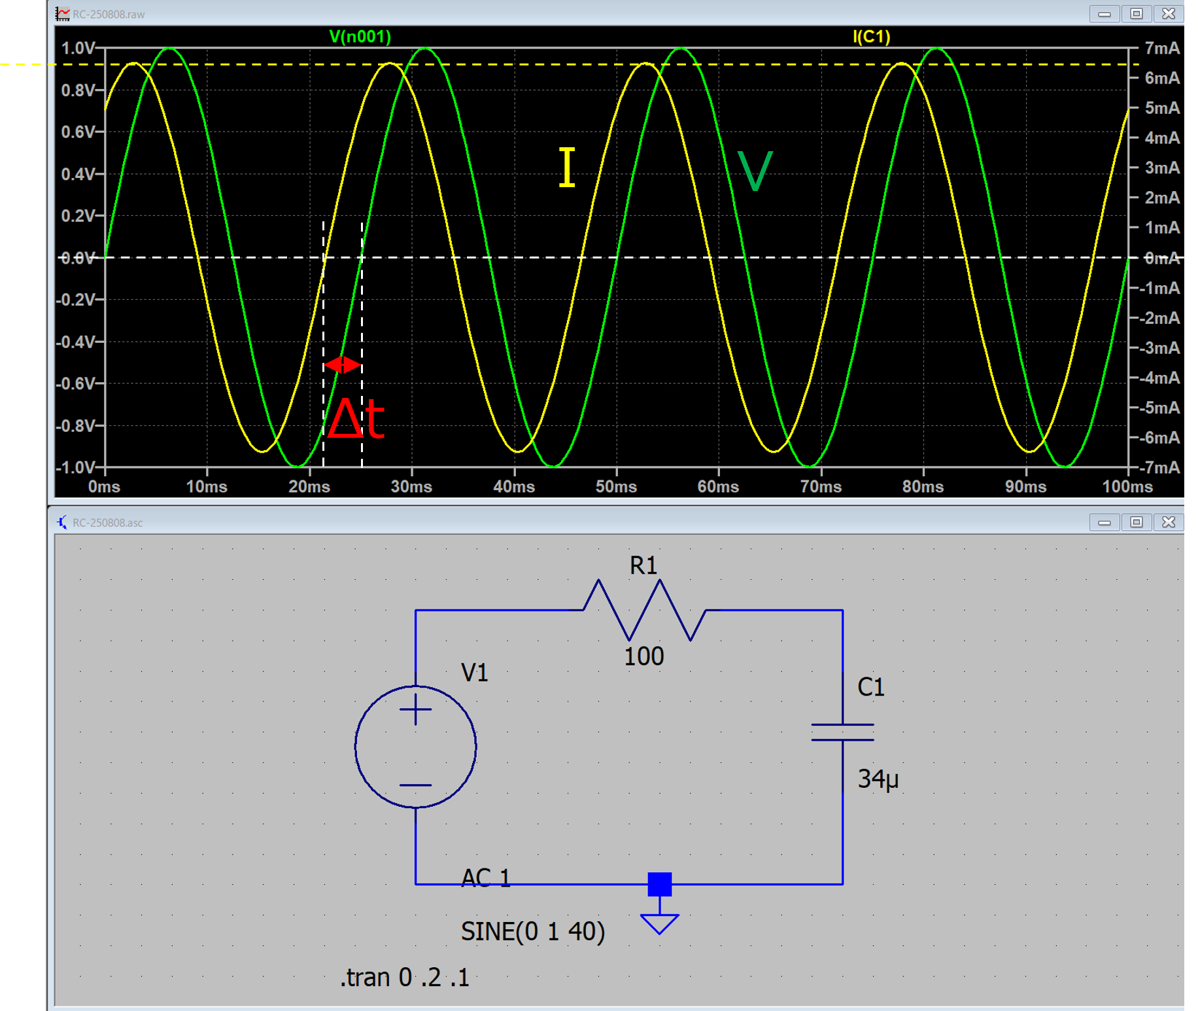Select the V1 voltage source symbol

click(415, 747)
